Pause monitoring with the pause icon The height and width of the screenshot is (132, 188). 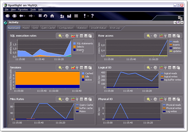[40, 16]
